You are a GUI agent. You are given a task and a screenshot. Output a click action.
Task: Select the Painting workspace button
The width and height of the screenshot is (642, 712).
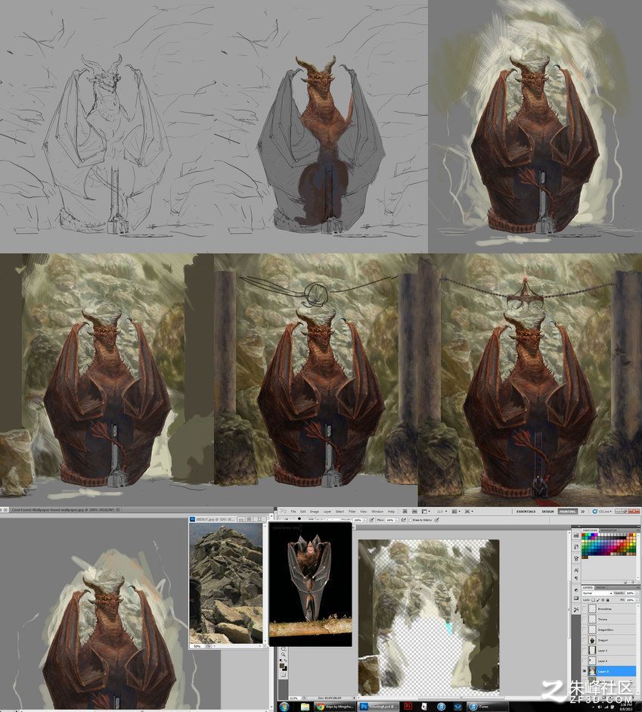(568, 511)
